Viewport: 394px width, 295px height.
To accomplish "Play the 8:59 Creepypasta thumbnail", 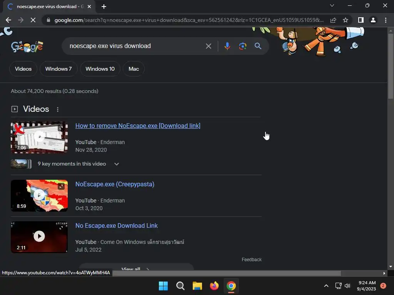I will pyautogui.click(x=39, y=196).
